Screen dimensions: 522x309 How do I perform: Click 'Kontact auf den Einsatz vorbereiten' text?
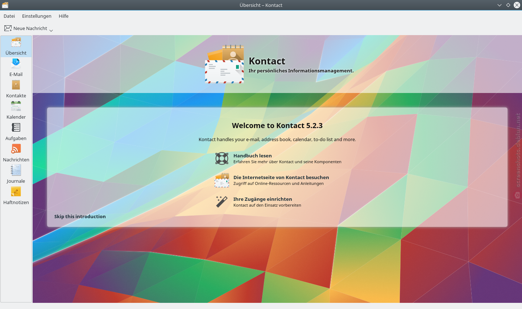pos(267,205)
